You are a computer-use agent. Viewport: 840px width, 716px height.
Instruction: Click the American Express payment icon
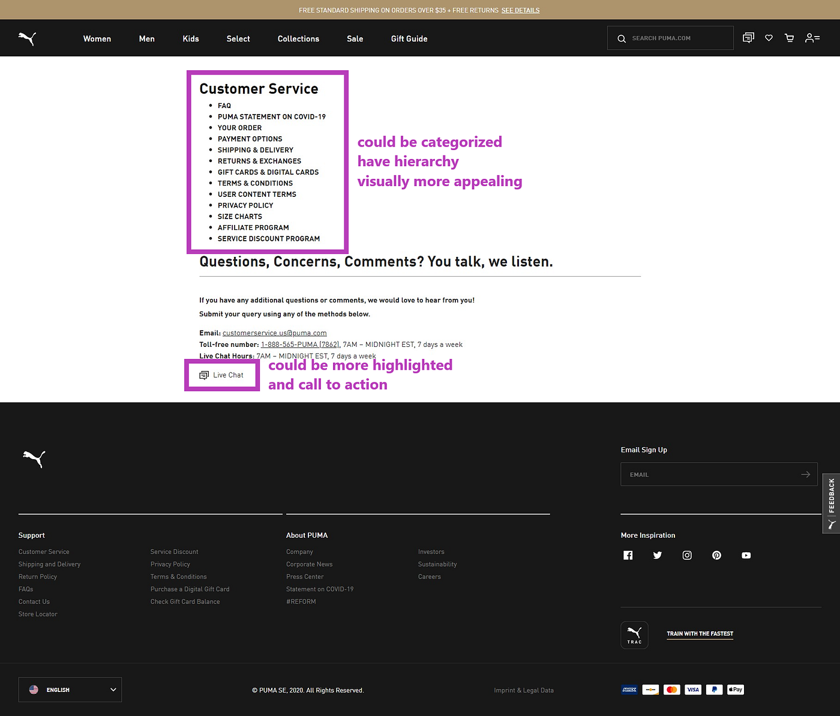629,690
